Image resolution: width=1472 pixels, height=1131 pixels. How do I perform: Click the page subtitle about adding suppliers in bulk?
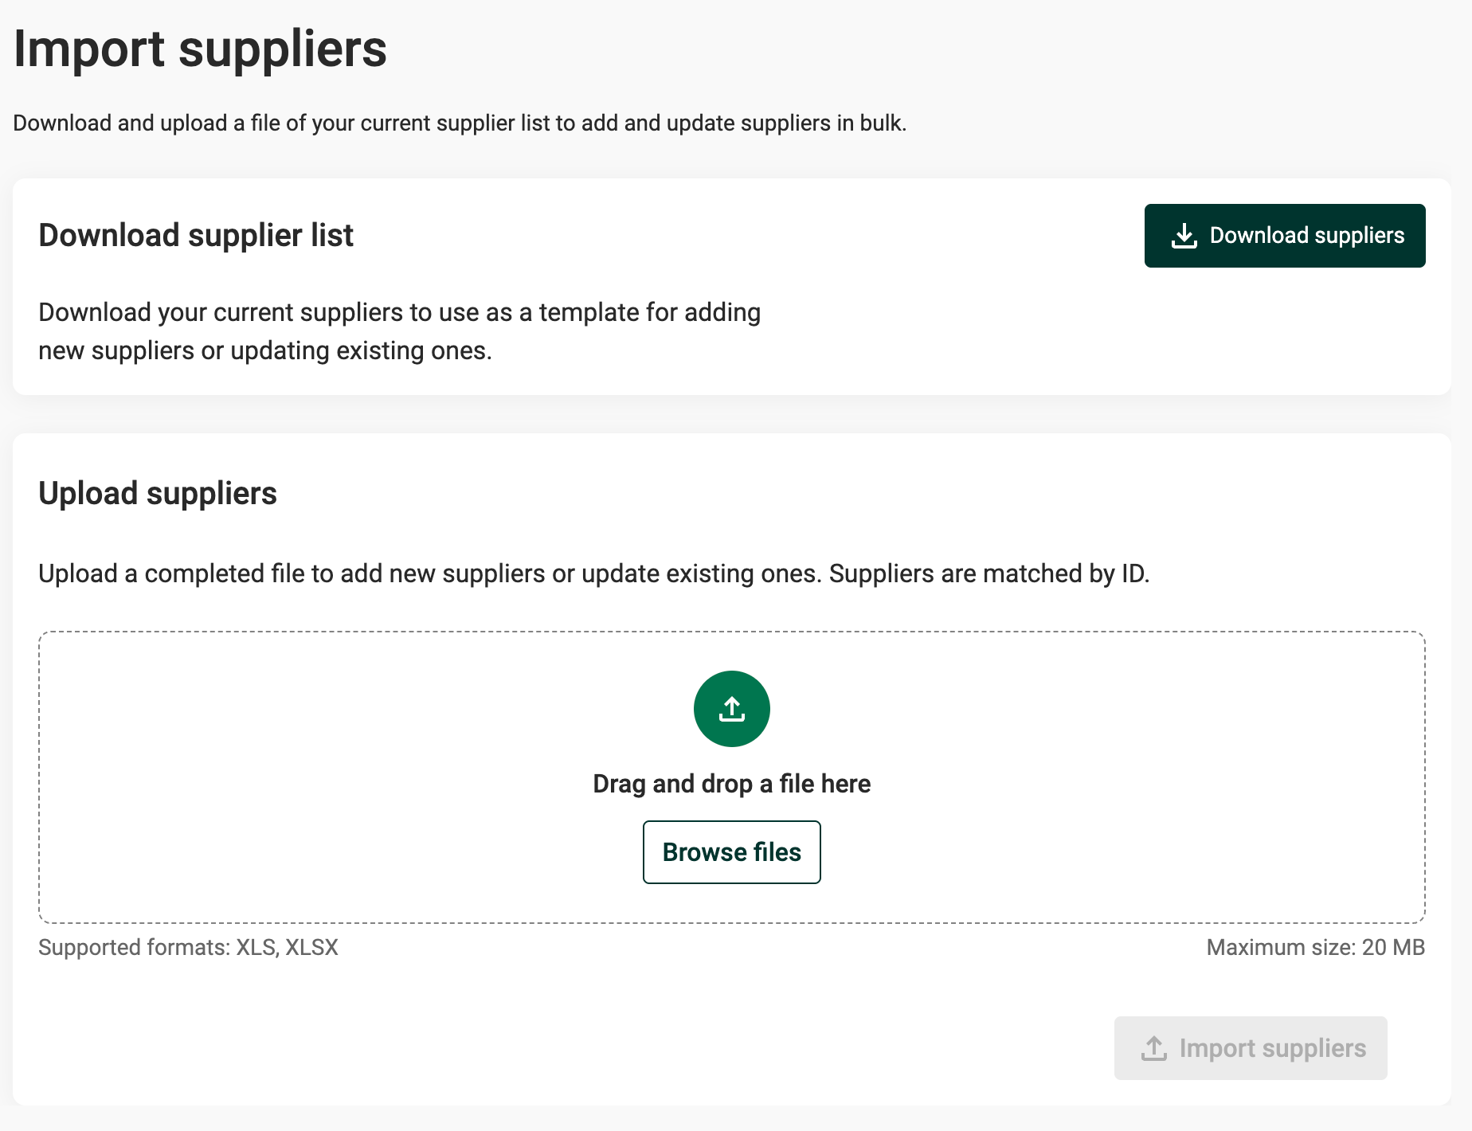point(460,123)
